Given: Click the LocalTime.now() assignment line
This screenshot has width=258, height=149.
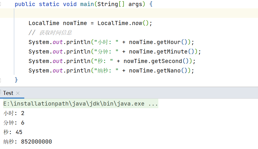Looking at the screenshot, I should tap(90, 23).
